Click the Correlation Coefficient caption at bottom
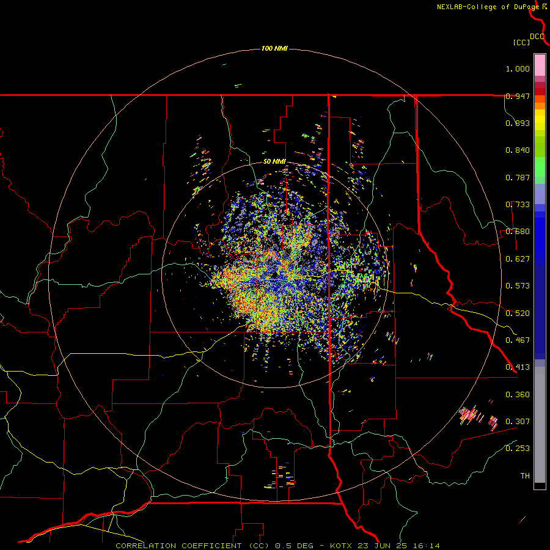Viewport: 550px width, 550px height. click(x=277, y=546)
